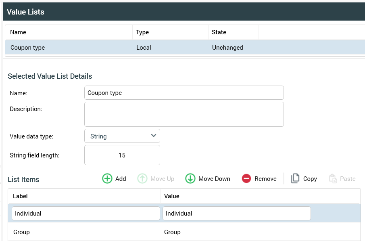The height and width of the screenshot is (241, 365).
Task: Open the Value data type dropdown
Action: pos(122,136)
